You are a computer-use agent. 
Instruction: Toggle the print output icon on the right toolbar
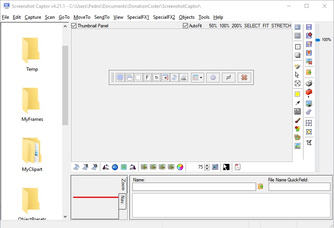pyautogui.click(x=309, y=83)
